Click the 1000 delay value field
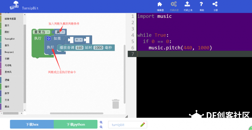 coord(98,48)
